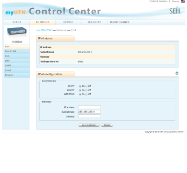
Task: Click the Save & Restart button
Action: (x=89, y=125)
